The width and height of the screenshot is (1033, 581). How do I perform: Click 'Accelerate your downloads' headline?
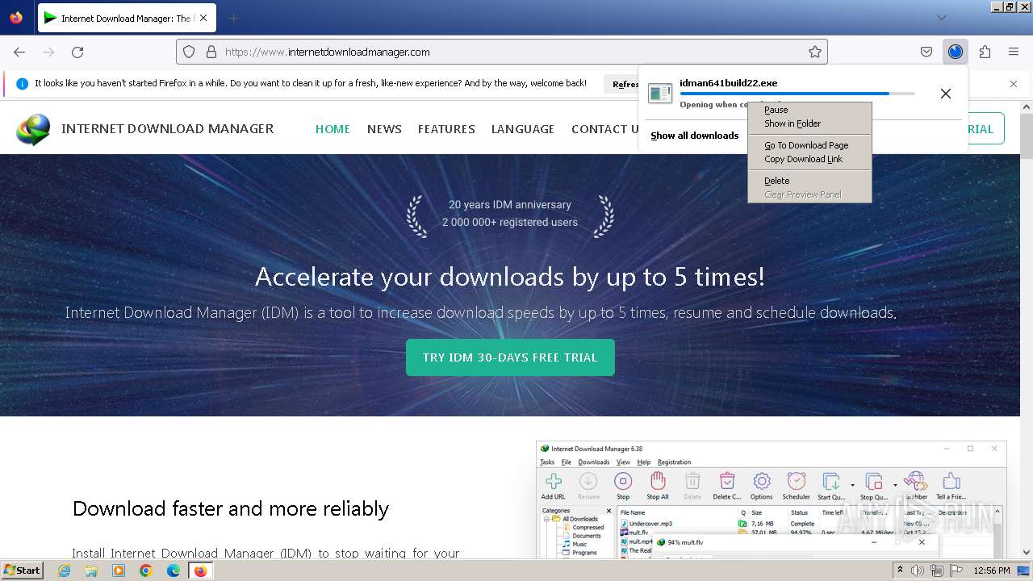click(x=510, y=277)
